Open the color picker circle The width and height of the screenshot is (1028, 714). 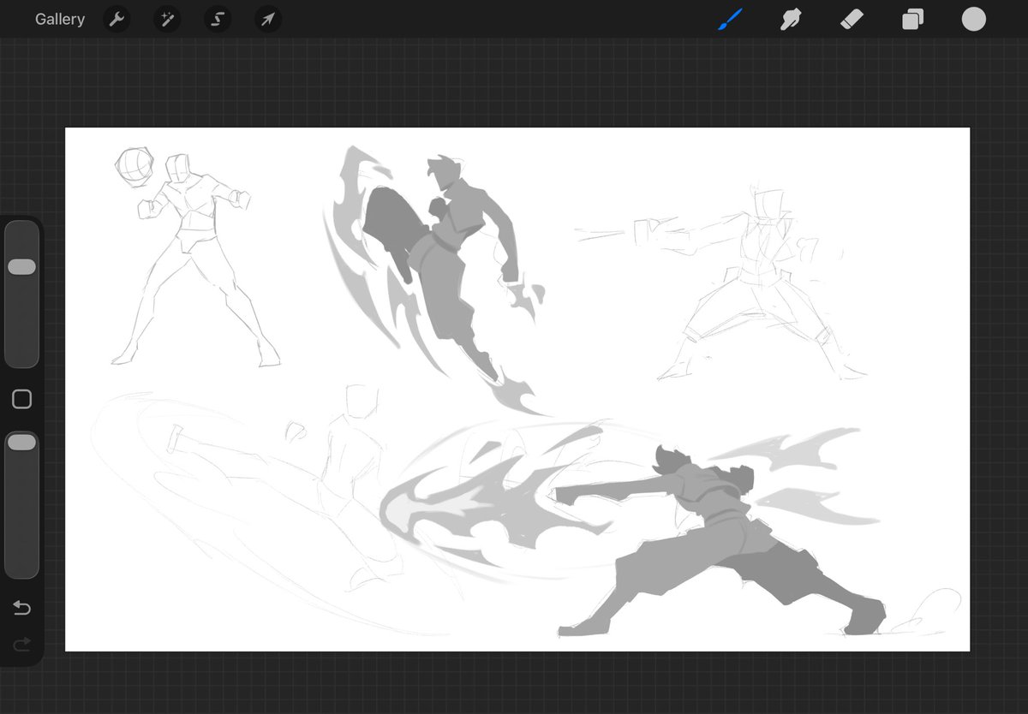click(x=973, y=19)
